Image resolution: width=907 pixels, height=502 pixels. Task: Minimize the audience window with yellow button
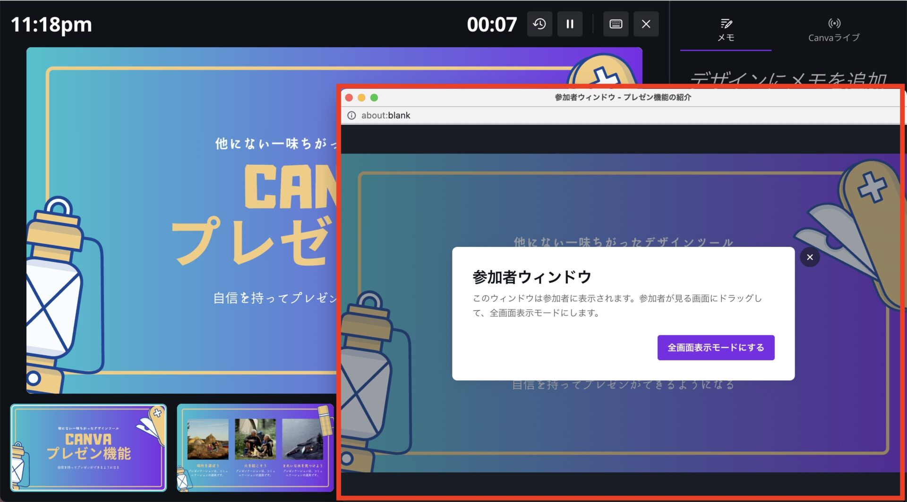tap(361, 98)
